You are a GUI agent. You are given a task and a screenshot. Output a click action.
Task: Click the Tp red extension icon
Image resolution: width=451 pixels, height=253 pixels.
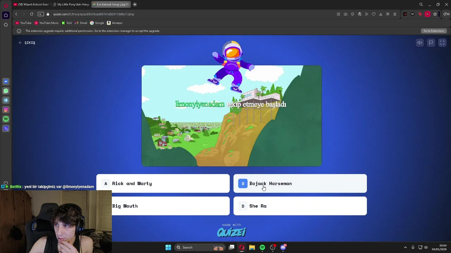tap(420, 14)
